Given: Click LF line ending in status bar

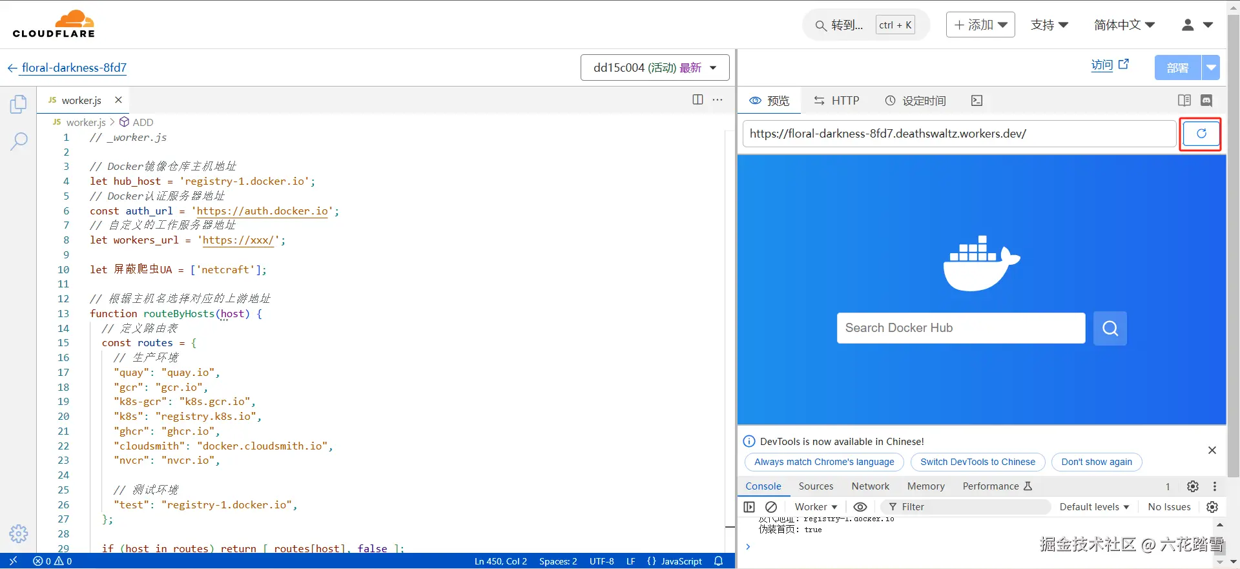Looking at the screenshot, I should coord(630,561).
